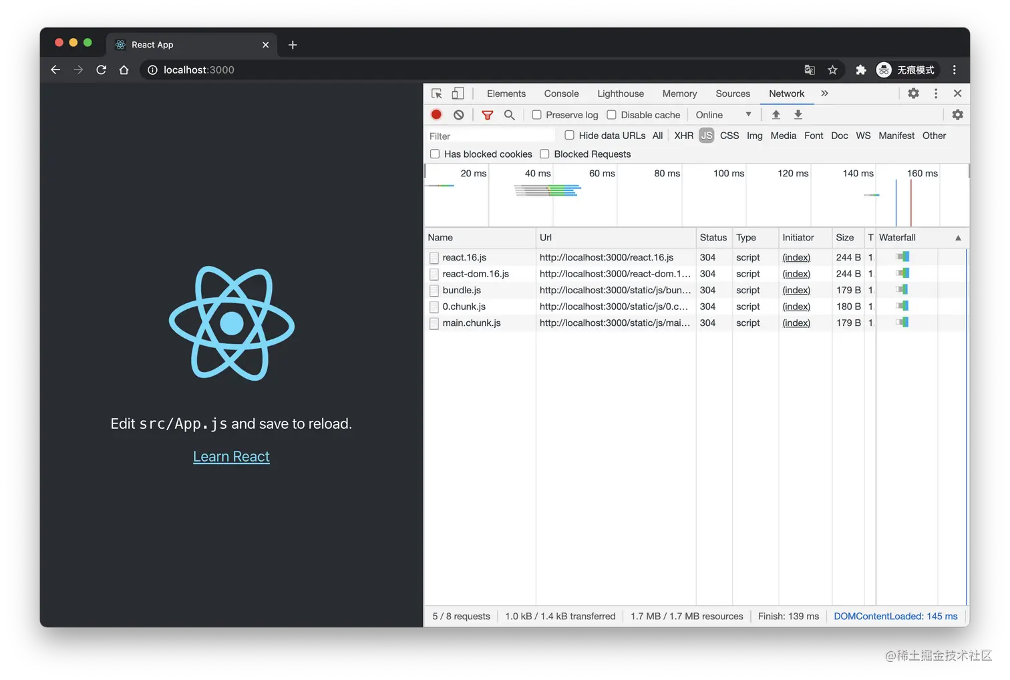Viewport: 1010px width, 680px height.
Task: Click the translate page icon
Action: (810, 69)
